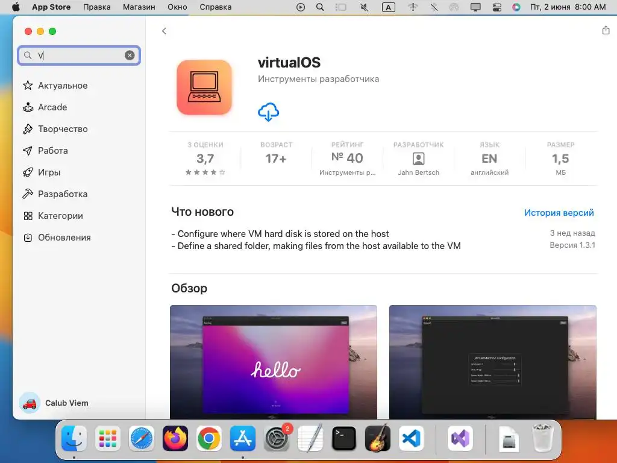
Task: Open the share button in the window's top corner
Action: (606, 30)
